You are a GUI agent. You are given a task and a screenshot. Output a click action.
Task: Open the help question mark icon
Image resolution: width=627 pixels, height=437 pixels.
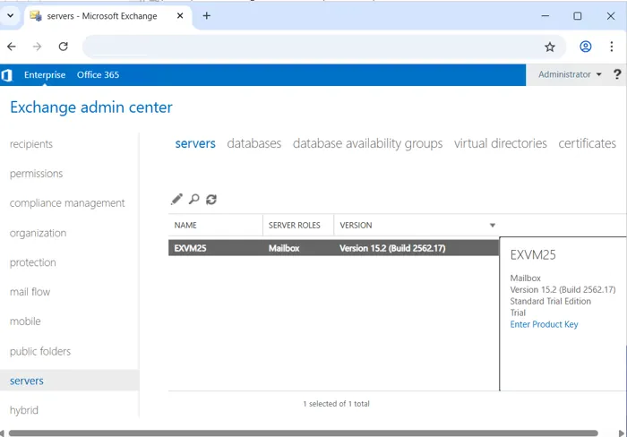[617, 74]
